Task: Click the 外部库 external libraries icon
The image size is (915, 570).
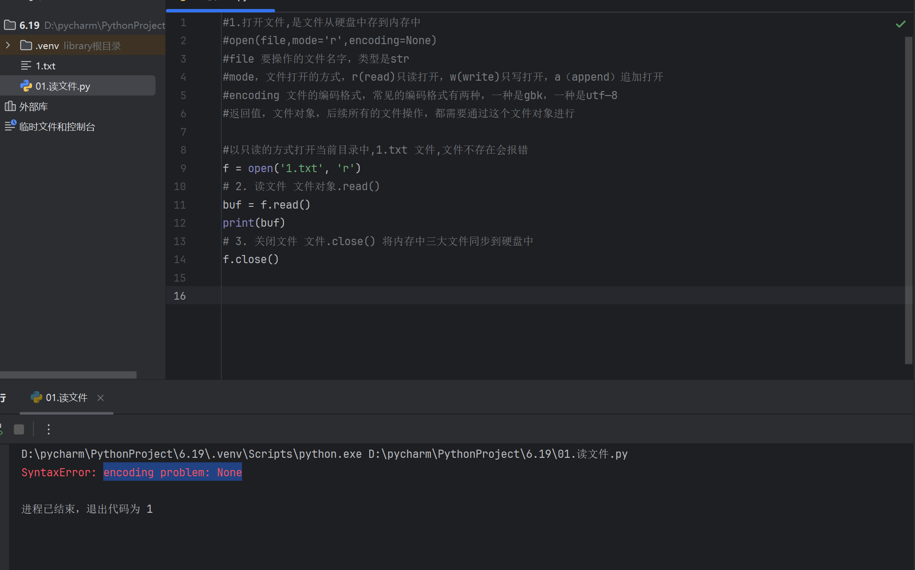Action: (10, 107)
